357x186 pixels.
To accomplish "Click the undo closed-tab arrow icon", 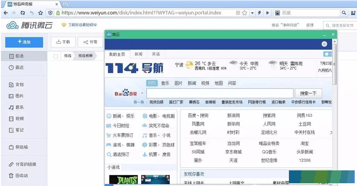I will (x=31, y=13).
